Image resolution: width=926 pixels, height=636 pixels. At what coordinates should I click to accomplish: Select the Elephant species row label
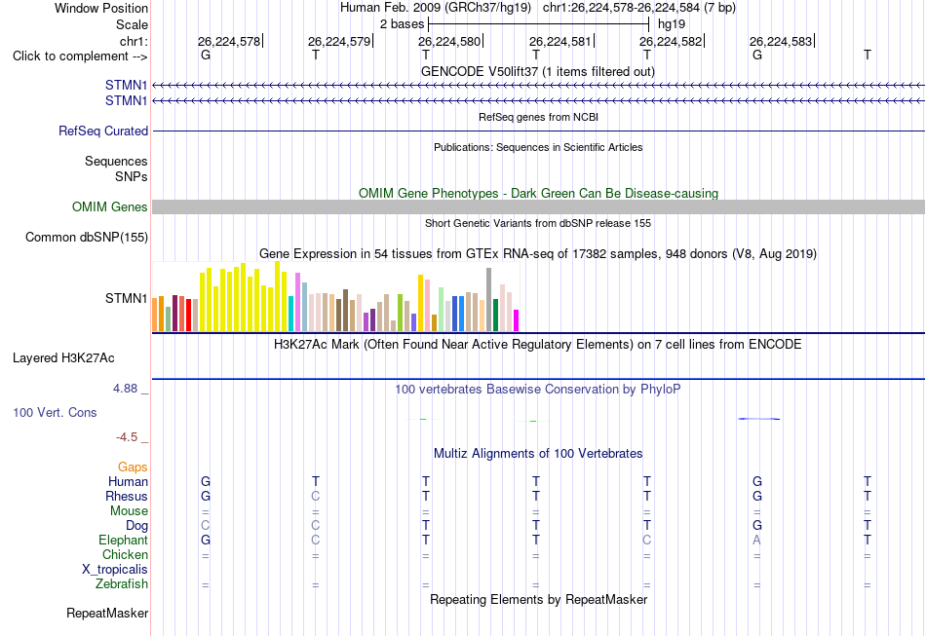(124, 541)
